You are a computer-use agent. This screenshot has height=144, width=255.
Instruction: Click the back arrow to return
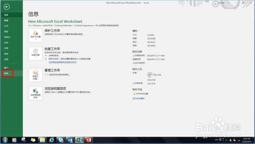pyautogui.click(x=7, y=7)
